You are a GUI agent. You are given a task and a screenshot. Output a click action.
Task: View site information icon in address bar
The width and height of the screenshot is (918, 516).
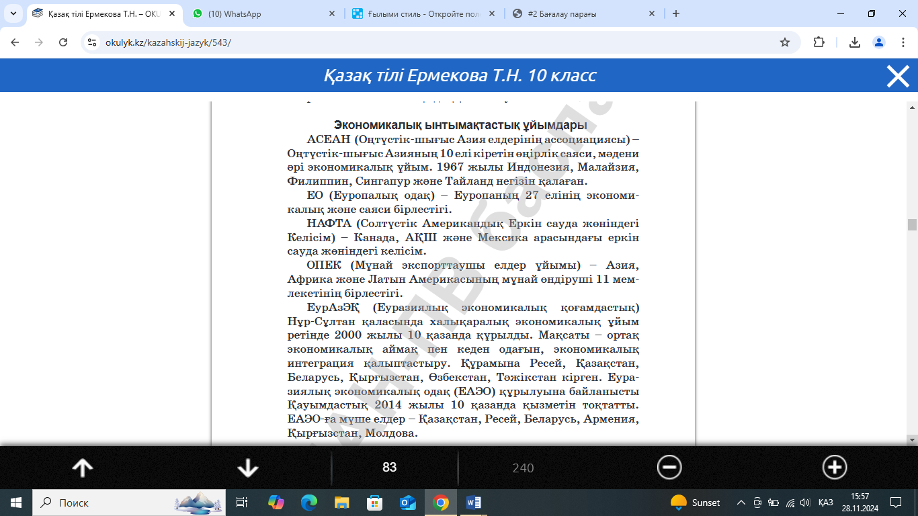[93, 42]
